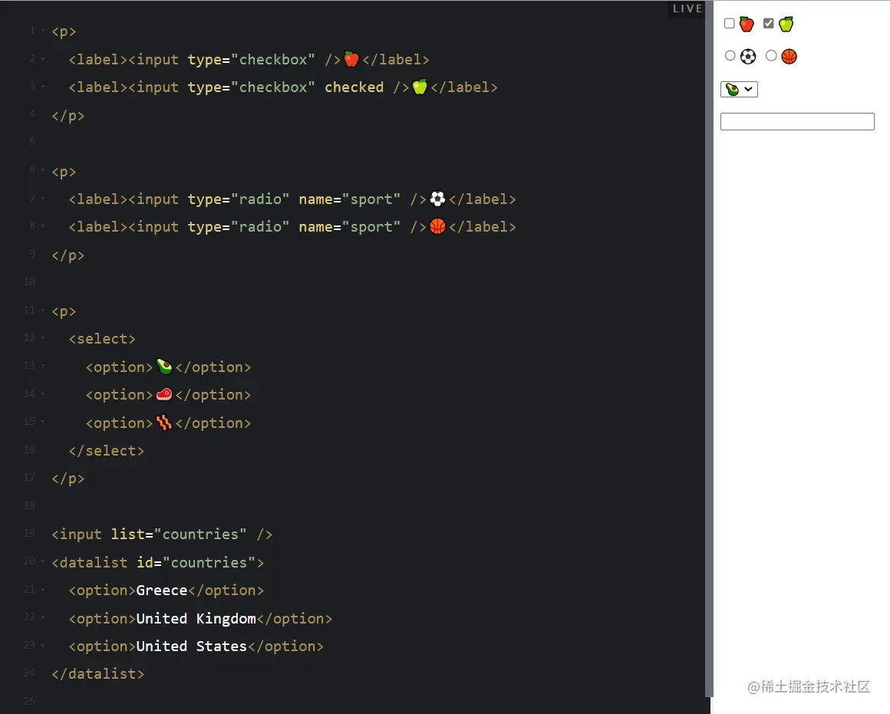This screenshot has width=890, height=714.
Task: Click the basketball emoji in code line 8
Action: 437,226
